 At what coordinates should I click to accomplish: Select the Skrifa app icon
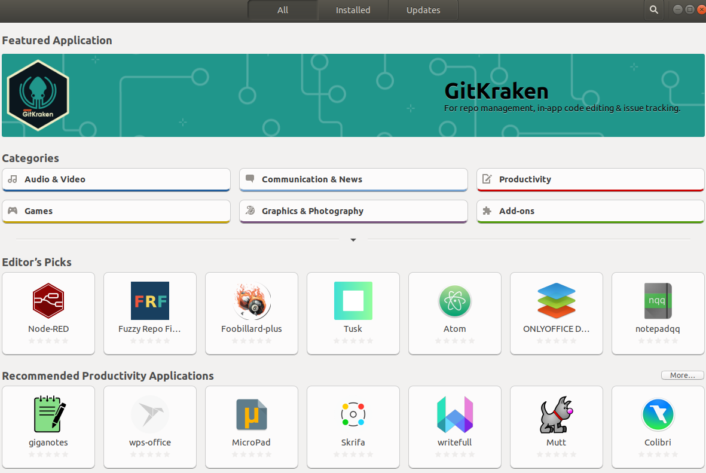point(353,414)
